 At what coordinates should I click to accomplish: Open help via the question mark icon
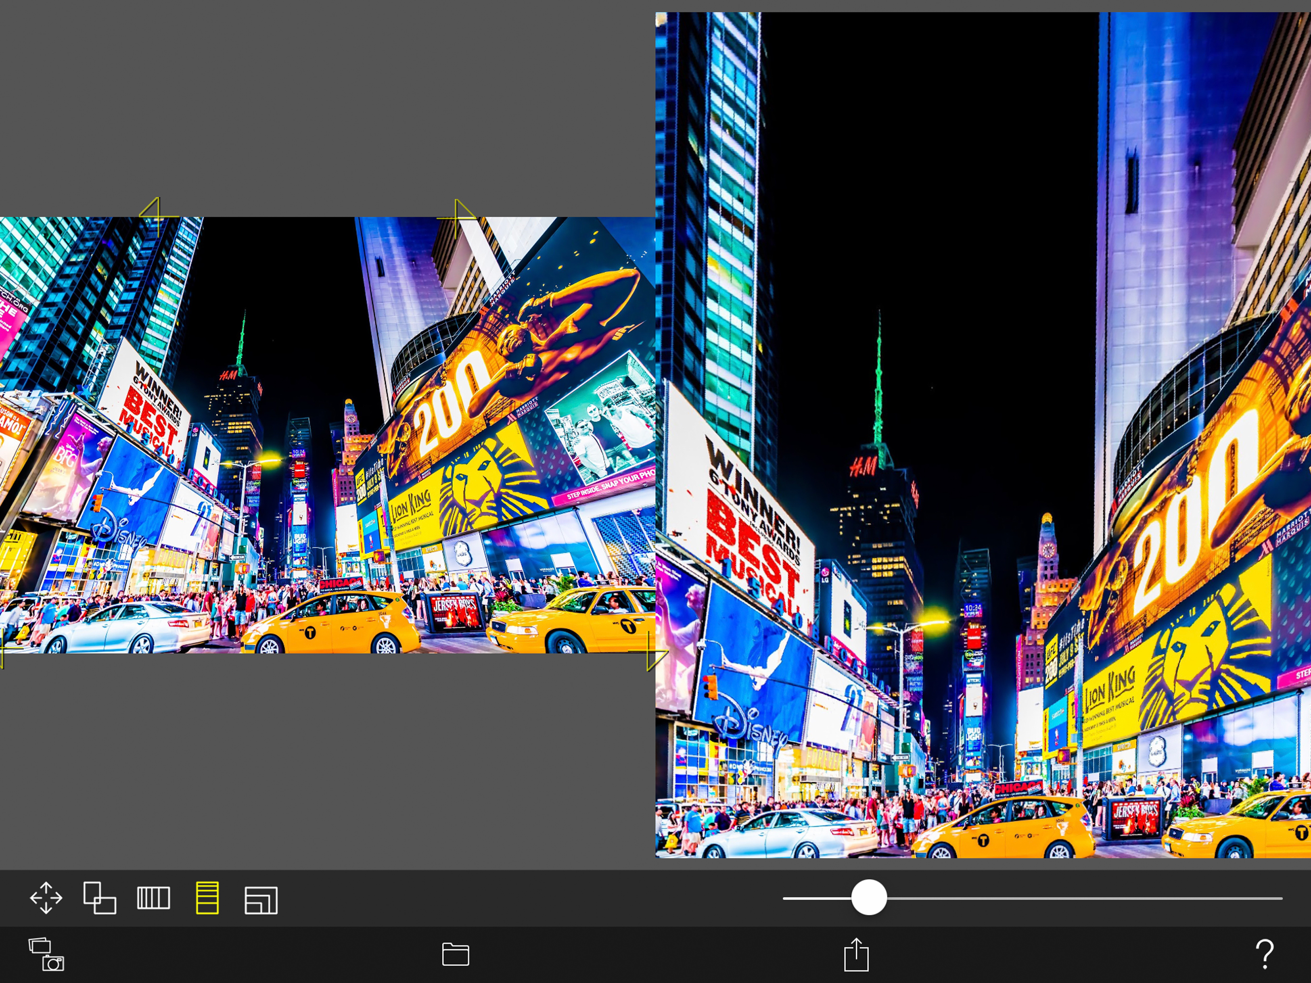click(x=1264, y=954)
